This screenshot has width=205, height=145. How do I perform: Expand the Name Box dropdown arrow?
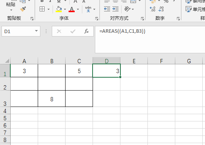coord(36,31)
